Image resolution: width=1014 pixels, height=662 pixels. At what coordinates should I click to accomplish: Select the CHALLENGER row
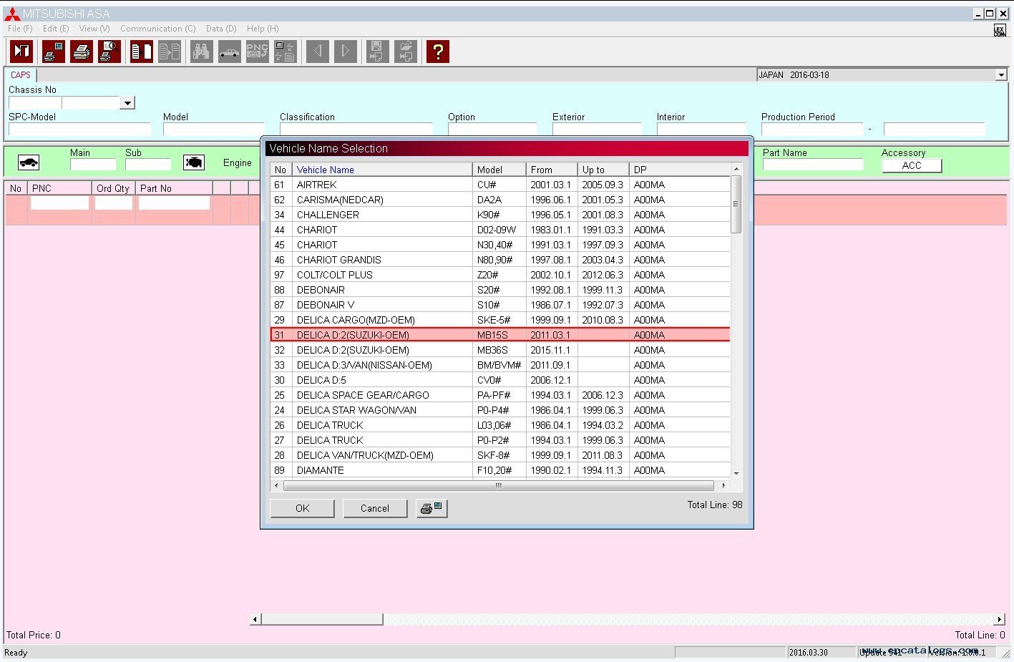[x=500, y=215]
